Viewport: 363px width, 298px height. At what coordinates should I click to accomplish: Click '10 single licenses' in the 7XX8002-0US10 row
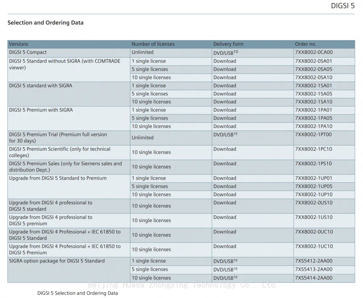click(151, 206)
